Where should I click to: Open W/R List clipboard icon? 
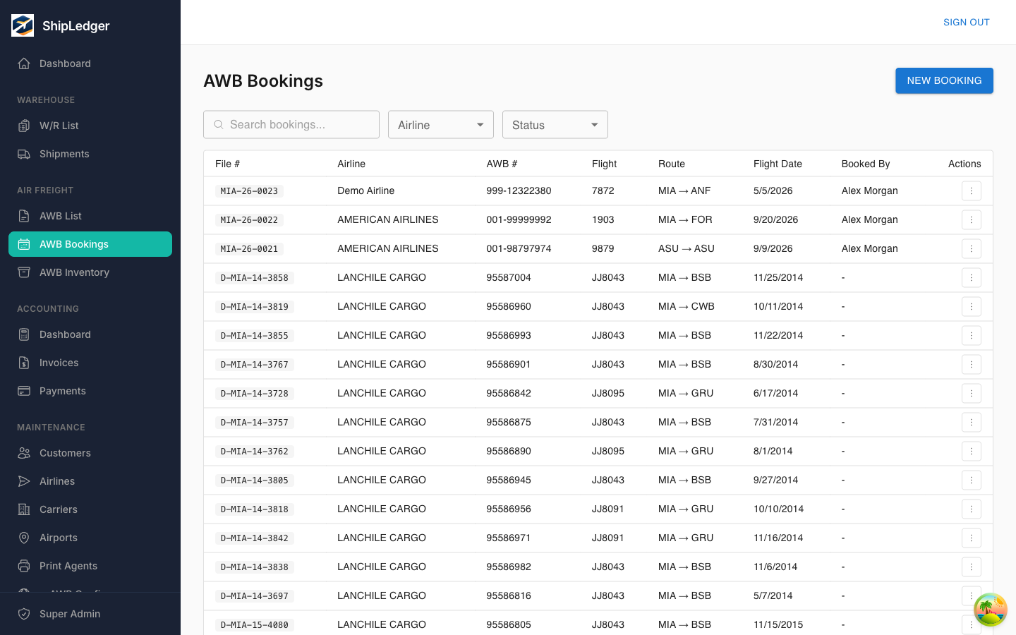point(24,126)
